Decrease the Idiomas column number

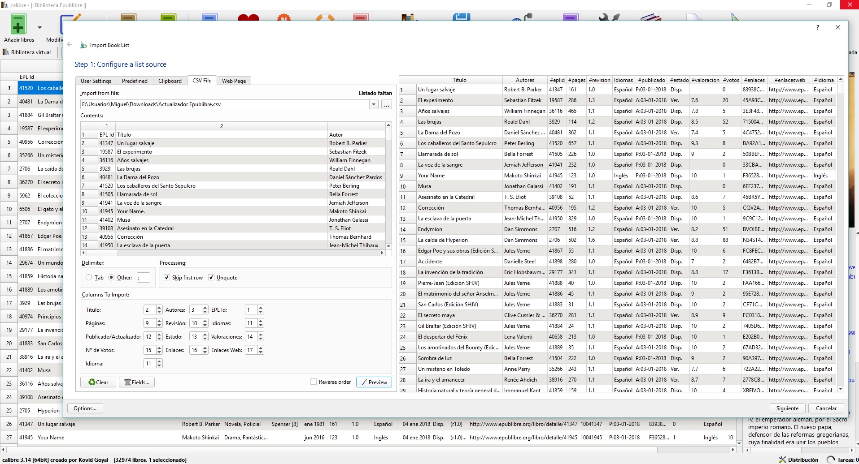(x=261, y=326)
